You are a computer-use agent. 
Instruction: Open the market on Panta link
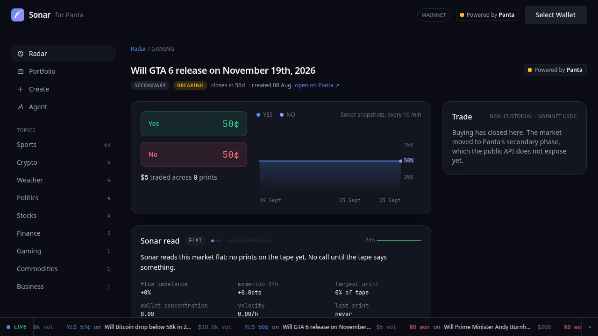click(317, 85)
